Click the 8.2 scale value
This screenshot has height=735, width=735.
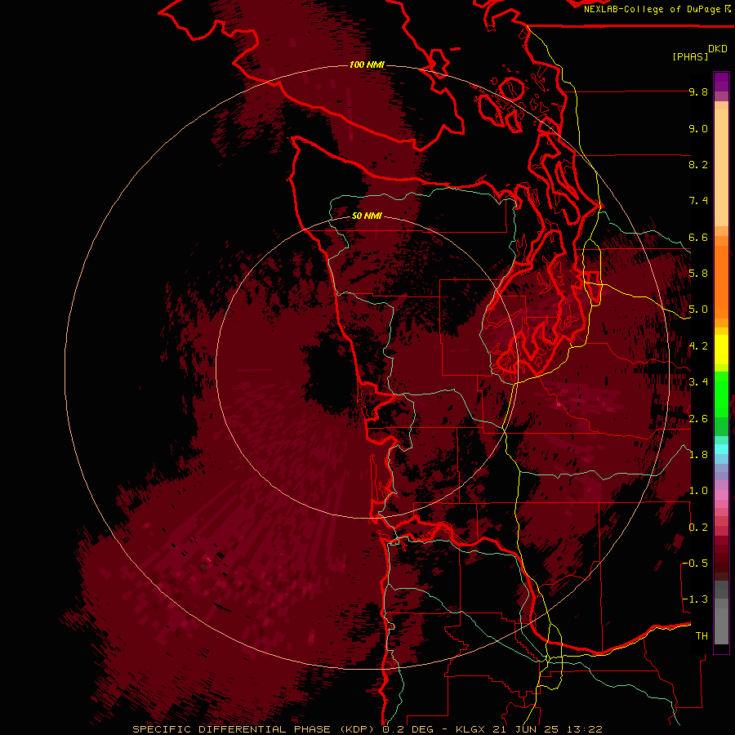698,164
